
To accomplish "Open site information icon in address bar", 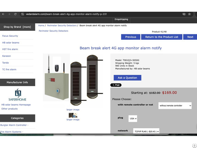I will pos(22,14).
